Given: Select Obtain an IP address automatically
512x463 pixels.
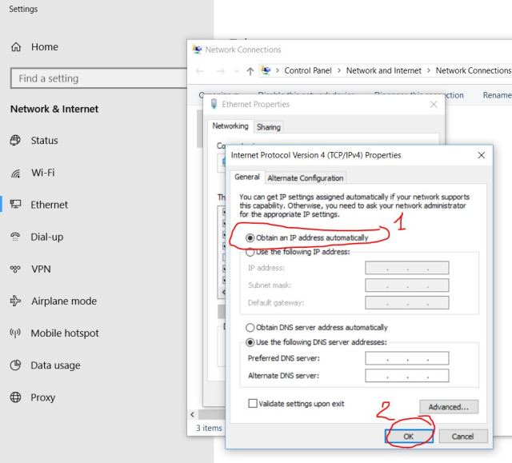Looking at the screenshot, I should tap(250, 238).
